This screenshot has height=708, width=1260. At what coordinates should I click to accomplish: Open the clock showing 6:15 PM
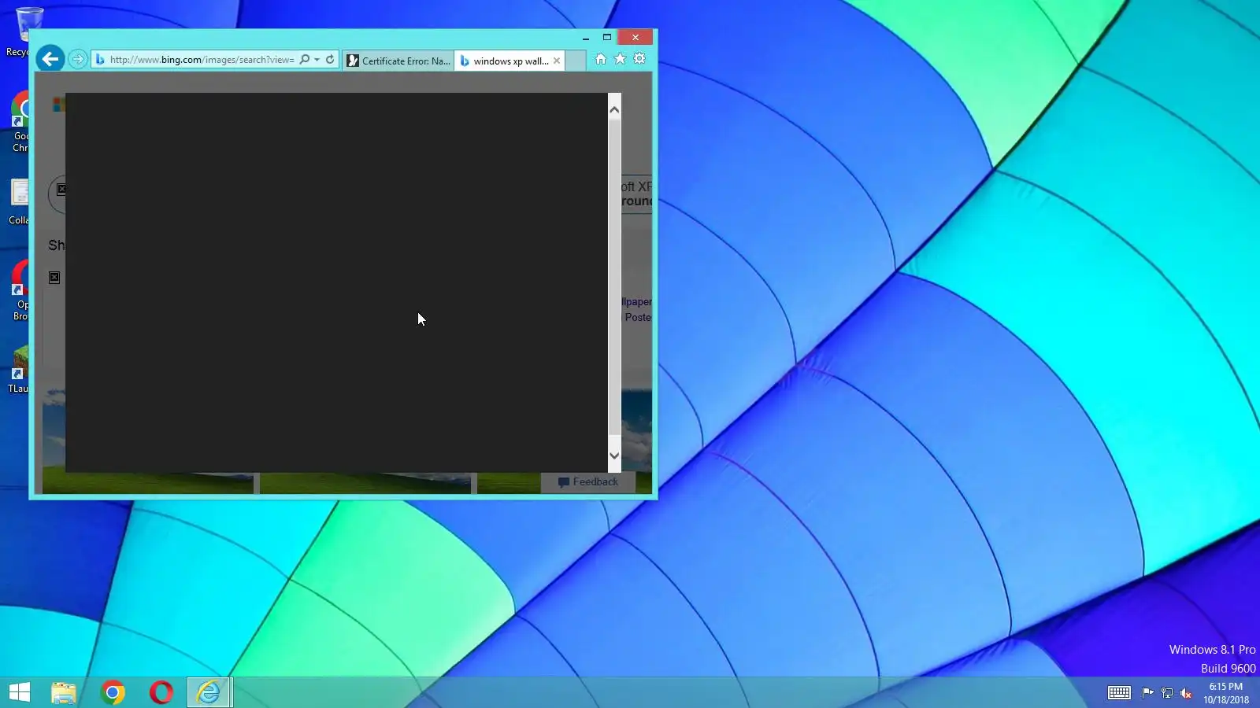pyautogui.click(x=1226, y=693)
